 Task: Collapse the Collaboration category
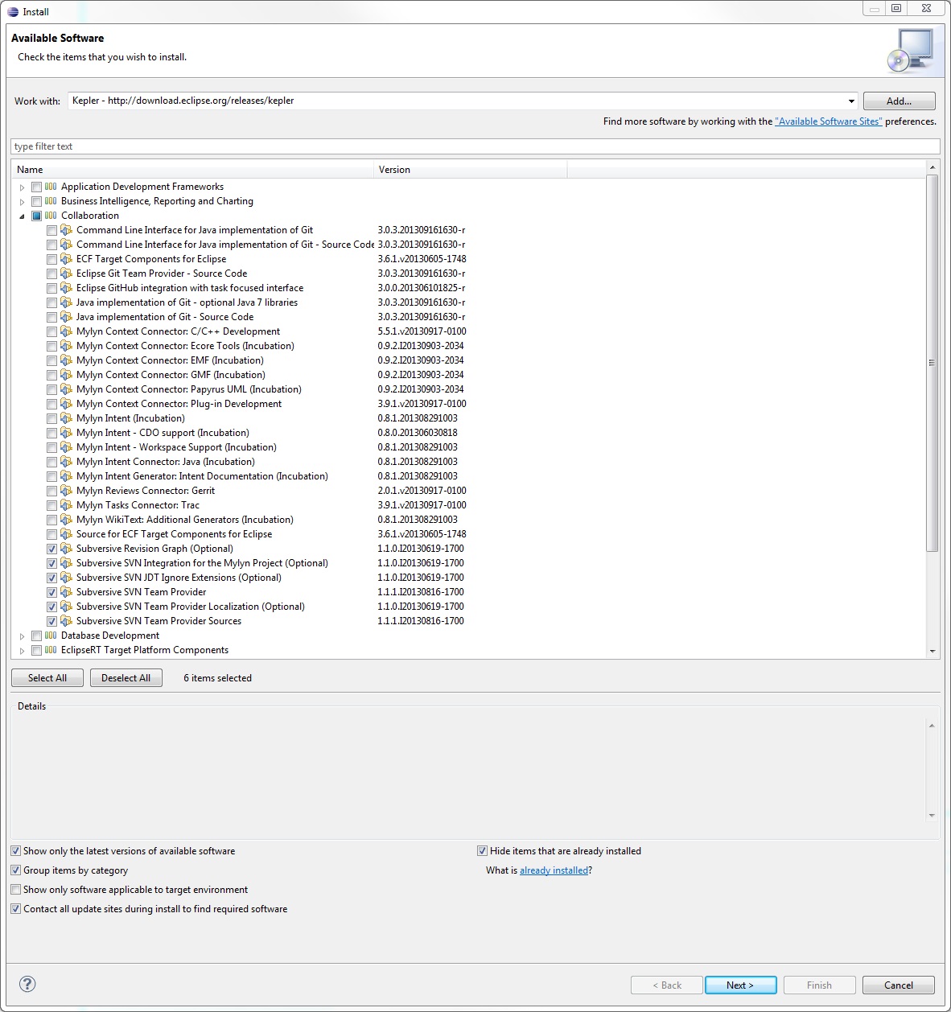coord(22,216)
